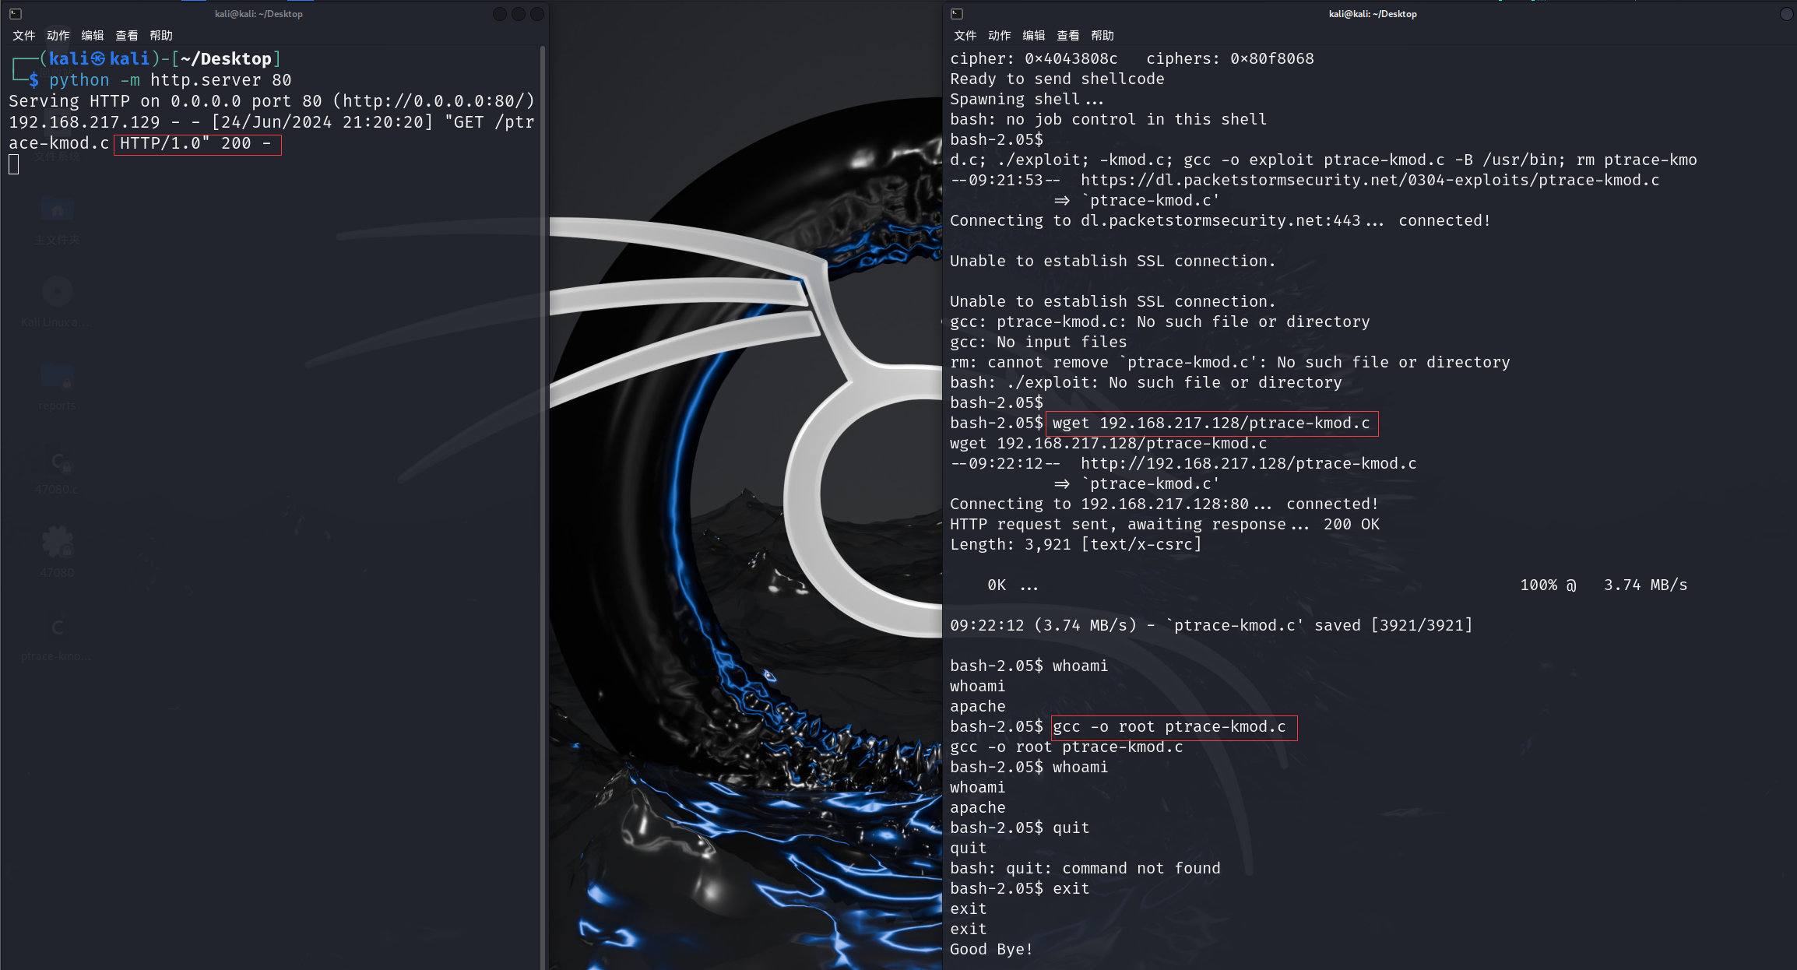Image resolution: width=1797 pixels, height=970 pixels.
Task: Click the 'gcc: No input files' line
Action: pos(1039,342)
